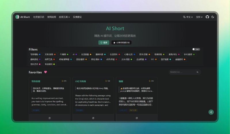This screenshot has width=230, height=134.
Task: Select the 学术/教师 filter tag
Action: [x=189, y=55]
